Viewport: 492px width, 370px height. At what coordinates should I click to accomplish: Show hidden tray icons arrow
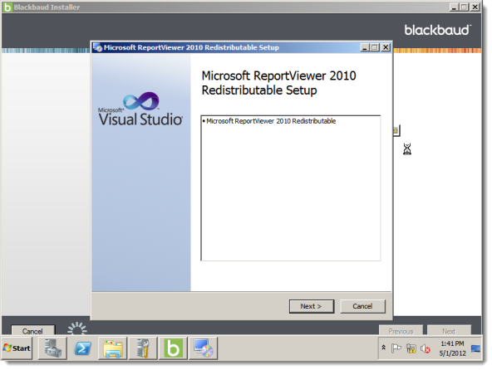(383, 348)
